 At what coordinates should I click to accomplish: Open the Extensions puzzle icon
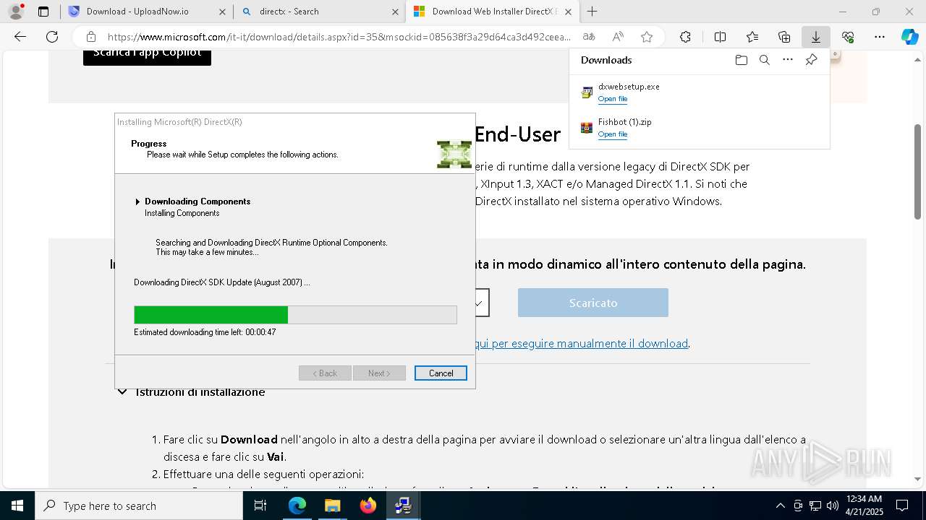click(685, 37)
